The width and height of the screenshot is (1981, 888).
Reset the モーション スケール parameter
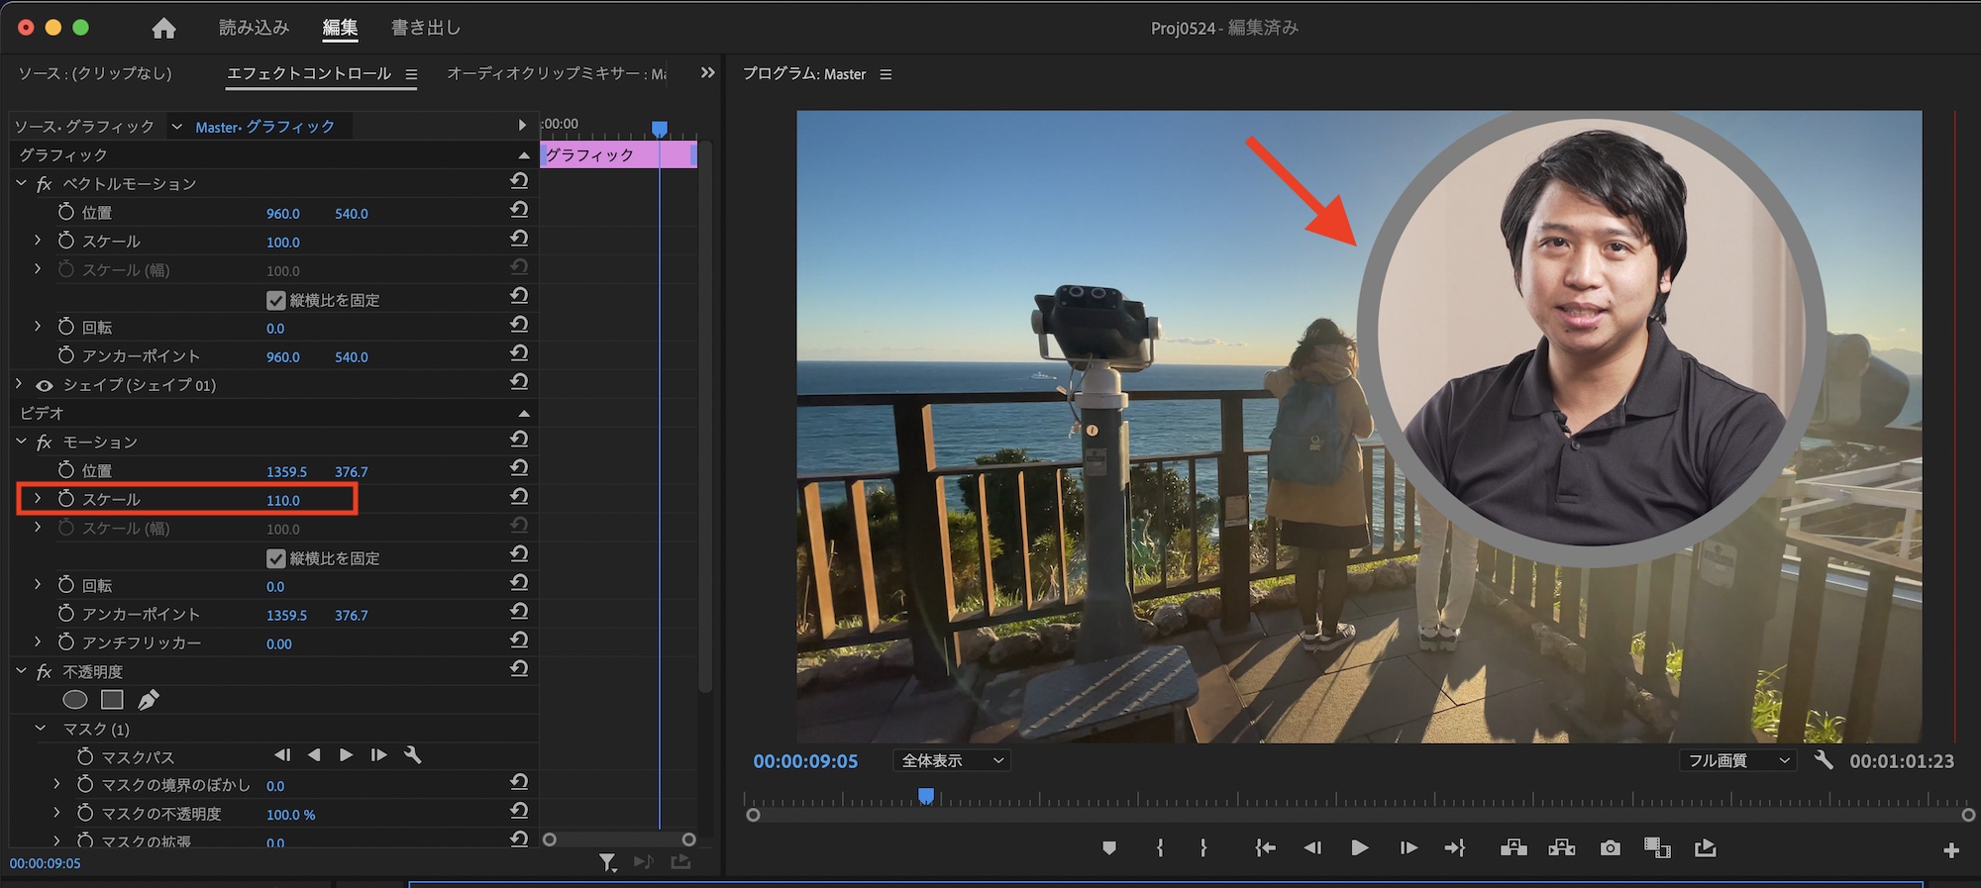[x=519, y=497]
